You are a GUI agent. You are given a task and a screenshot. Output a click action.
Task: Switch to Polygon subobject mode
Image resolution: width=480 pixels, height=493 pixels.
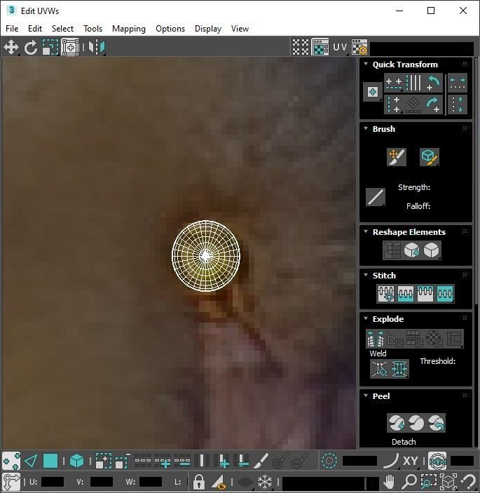(50, 461)
